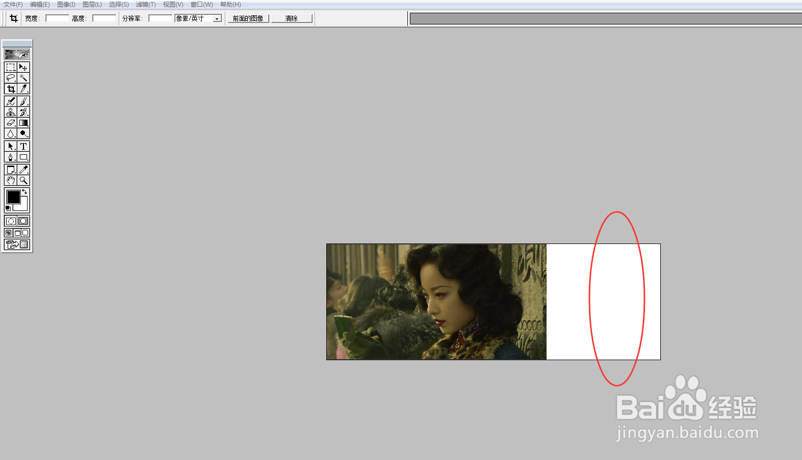Select the Hand tool
802x460 pixels.
tap(11, 180)
